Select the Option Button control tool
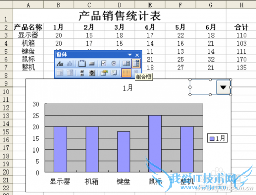Screen dimensions: 256x195 (114, 63)
